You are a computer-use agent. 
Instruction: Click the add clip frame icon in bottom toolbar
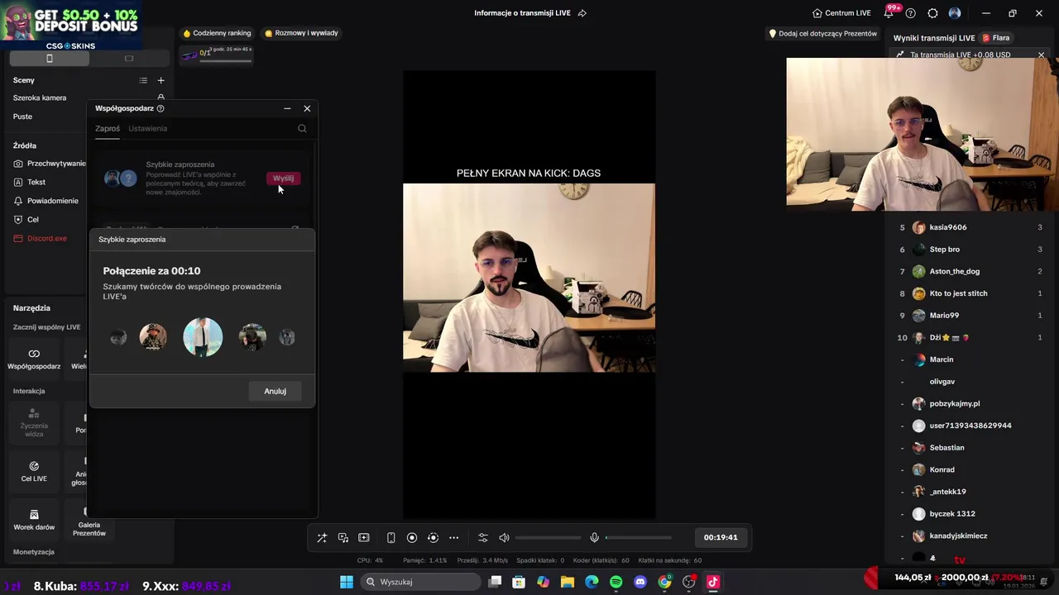pyautogui.click(x=364, y=538)
